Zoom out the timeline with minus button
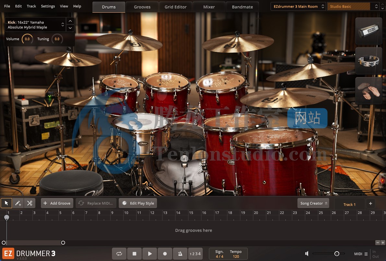Screen dimensions: 386x261 [x=378, y=243]
